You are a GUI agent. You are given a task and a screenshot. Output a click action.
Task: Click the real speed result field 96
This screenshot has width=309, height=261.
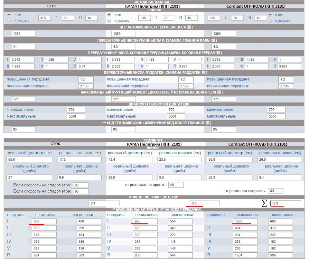pyautogui.click(x=176, y=185)
